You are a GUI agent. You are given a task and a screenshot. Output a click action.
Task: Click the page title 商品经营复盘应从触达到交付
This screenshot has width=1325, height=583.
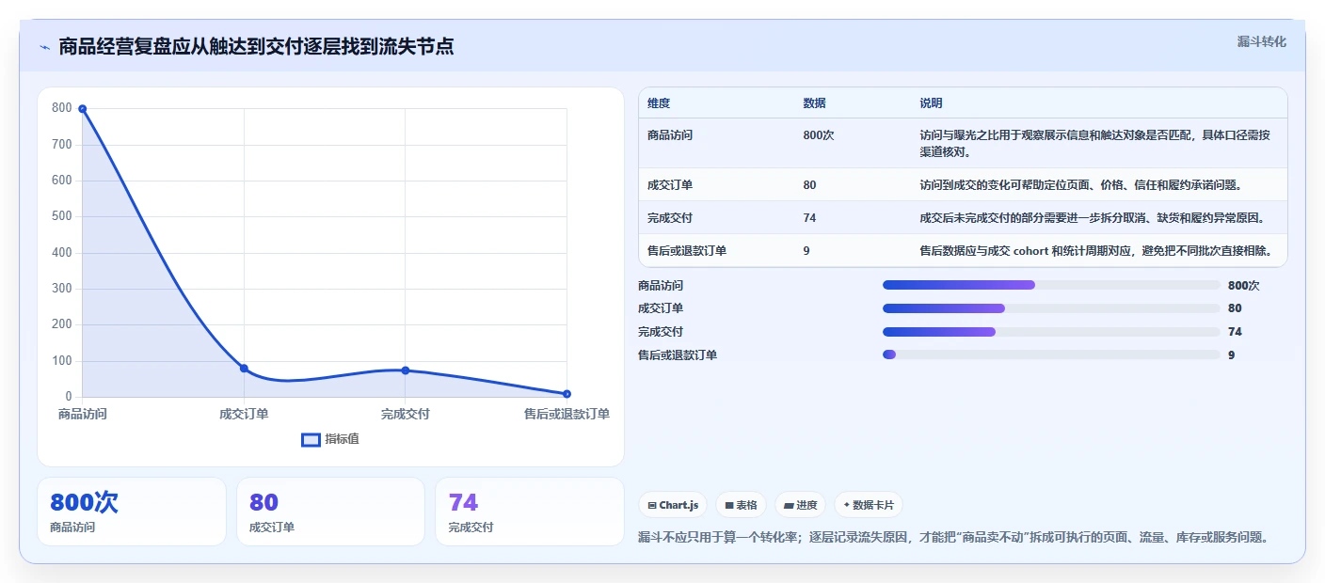[x=256, y=46]
